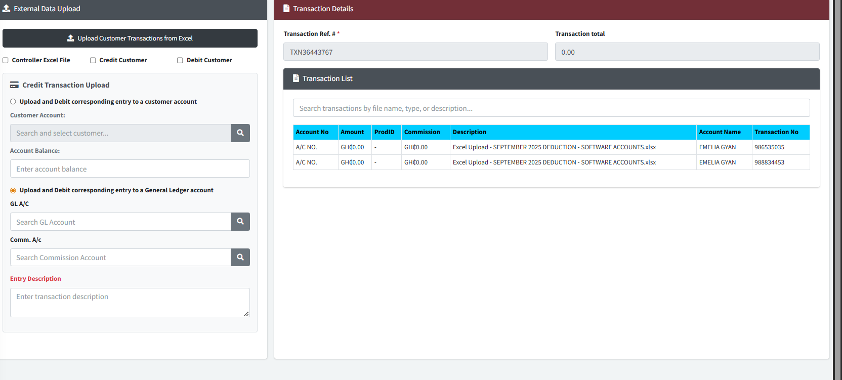
Task: Click the Commission Account search magnifier icon
Action: [x=240, y=258]
